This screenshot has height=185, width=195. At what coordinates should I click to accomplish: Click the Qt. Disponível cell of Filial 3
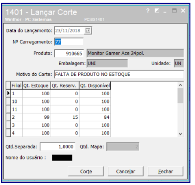[x=95, y=125]
